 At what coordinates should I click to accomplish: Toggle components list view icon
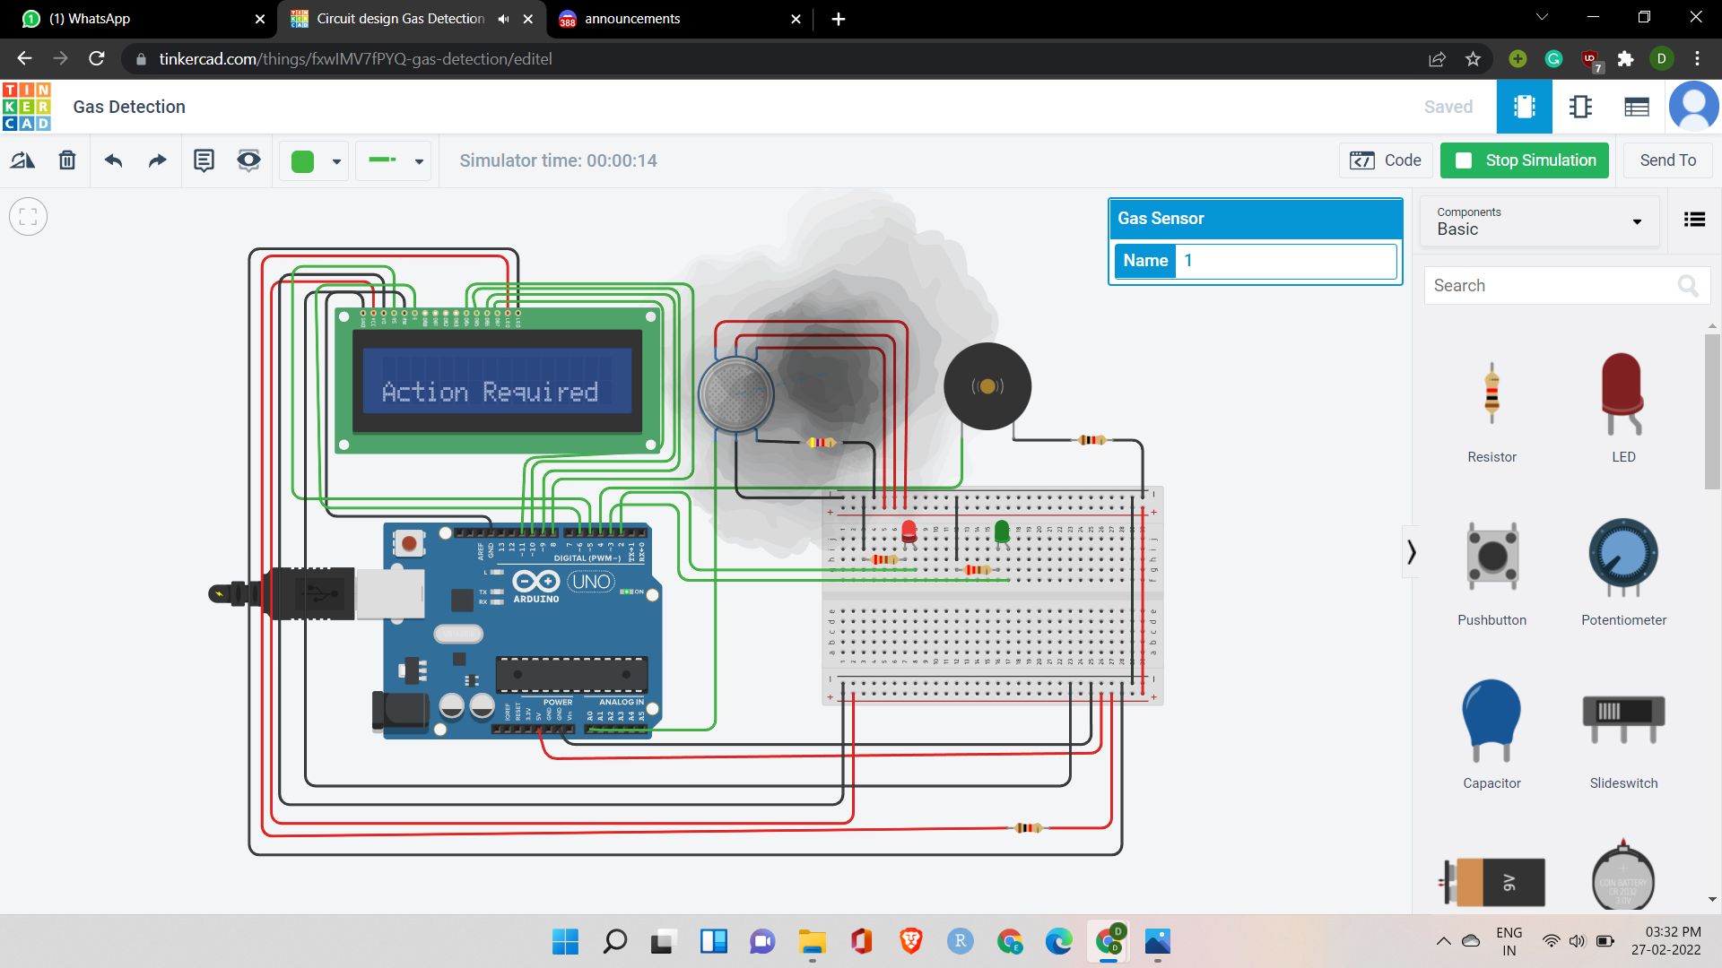(1694, 220)
